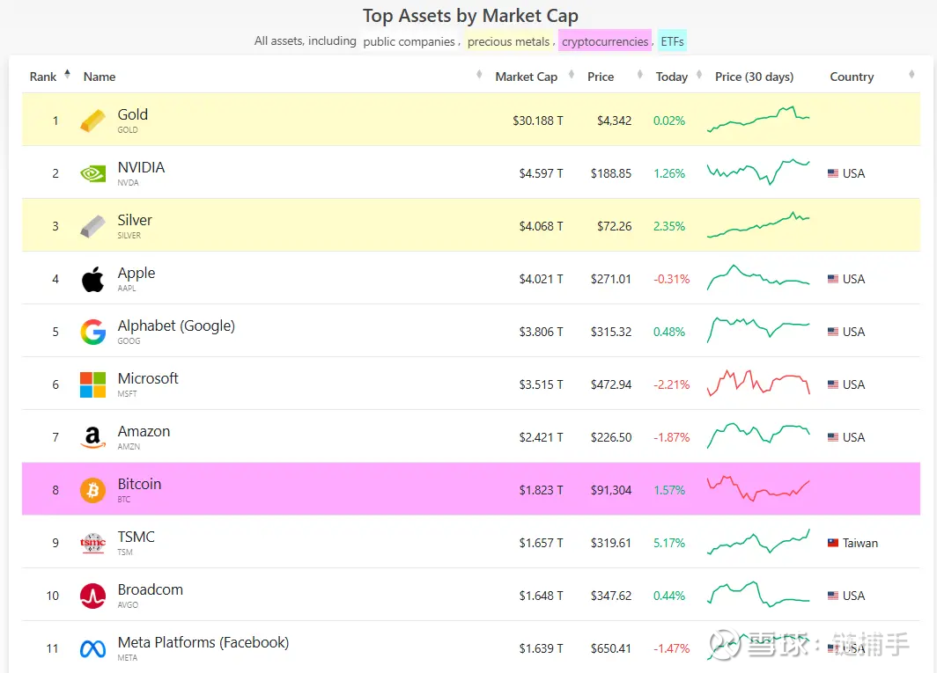Click the TSMC logo icon
Image resolution: width=937 pixels, height=673 pixels.
click(x=92, y=543)
